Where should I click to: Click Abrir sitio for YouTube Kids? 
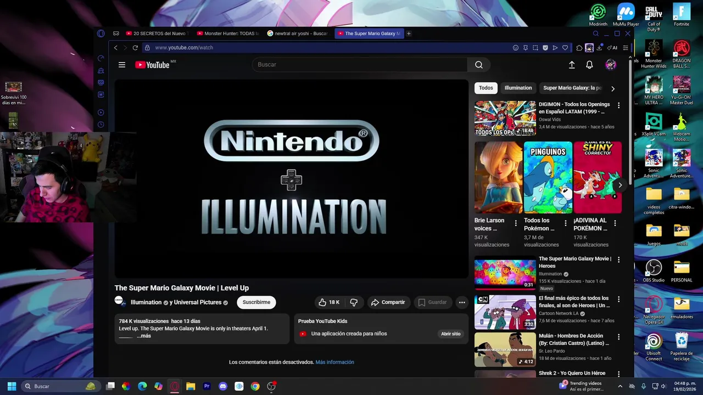point(451,334)
